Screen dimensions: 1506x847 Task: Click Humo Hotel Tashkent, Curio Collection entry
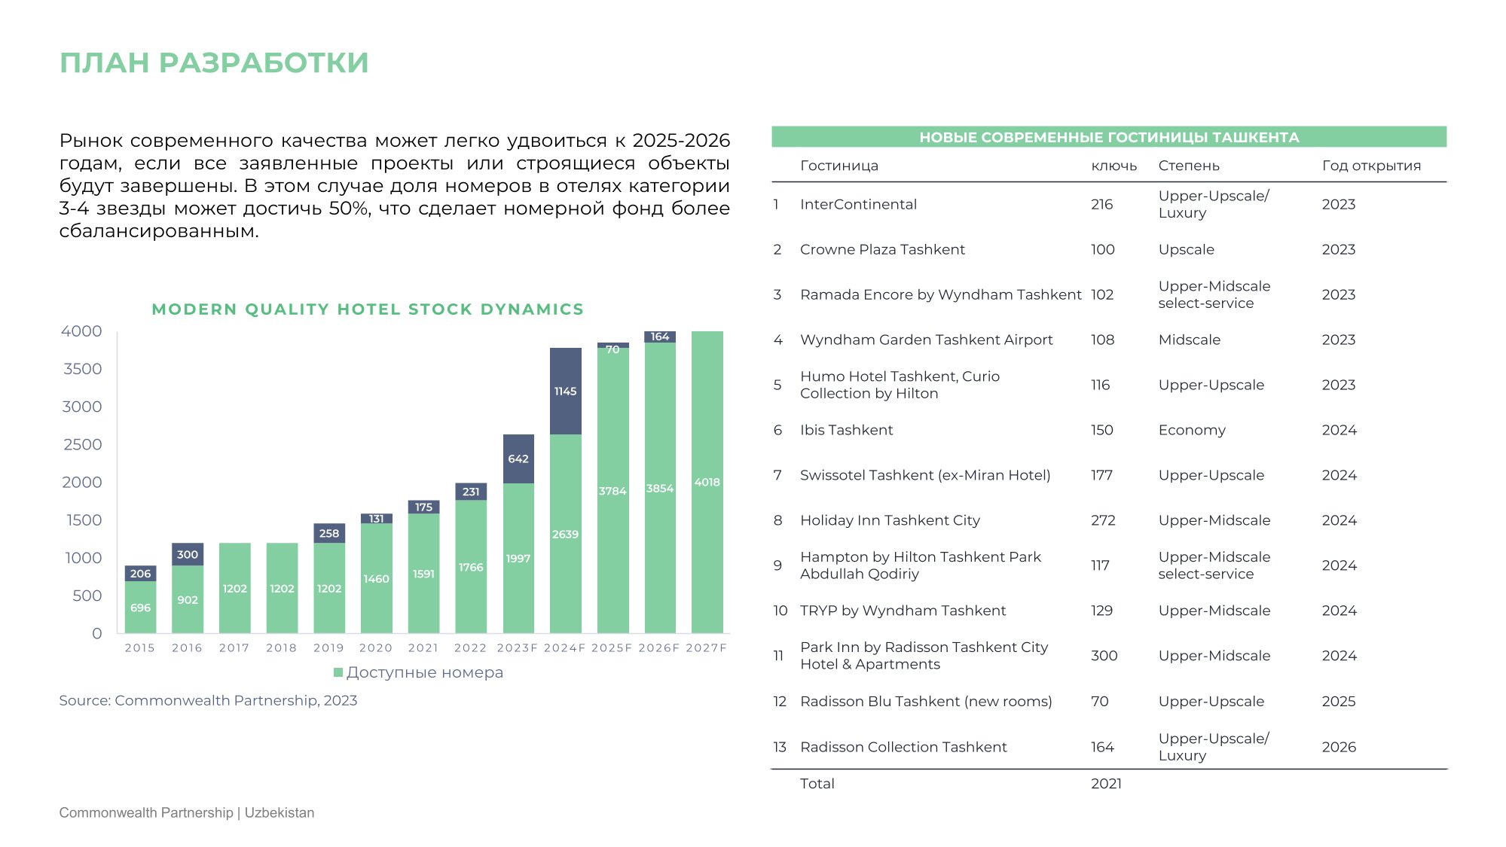pos(900,385)
